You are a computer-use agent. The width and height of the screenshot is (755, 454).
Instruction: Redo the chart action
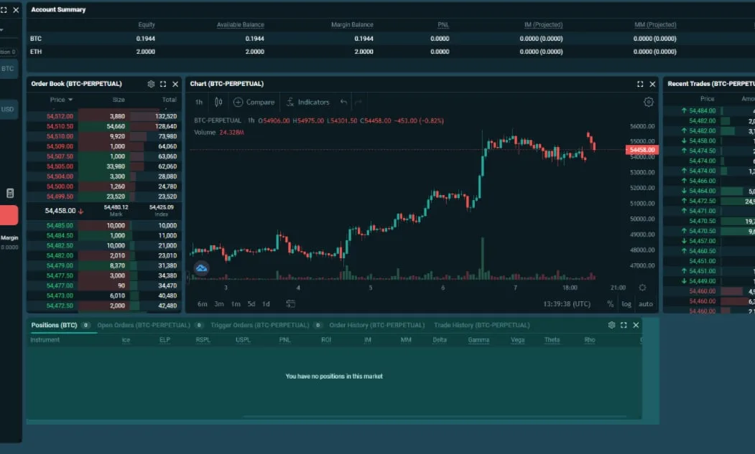(358, 102)
